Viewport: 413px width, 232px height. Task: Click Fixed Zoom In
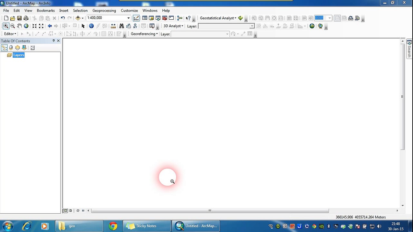(34, 26)
